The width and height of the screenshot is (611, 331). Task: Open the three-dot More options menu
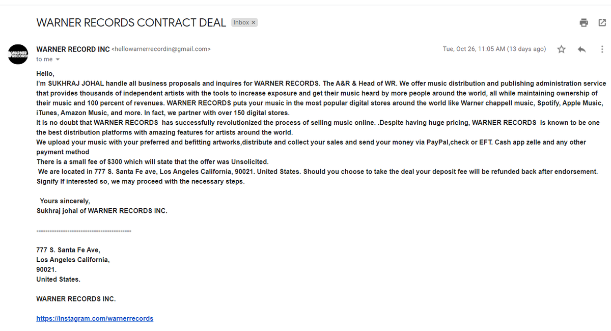[602, 49]
